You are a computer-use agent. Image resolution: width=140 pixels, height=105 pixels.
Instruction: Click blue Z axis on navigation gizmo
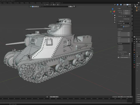pyautogui.click(x=113, y=9)
